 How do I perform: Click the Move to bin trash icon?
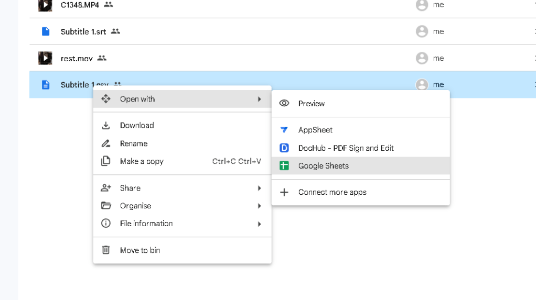coord(106,250)
